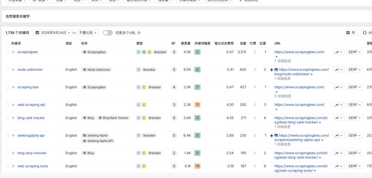The width and height of the screenshot is (372, 178).
Task: Sort by 每次点击费用 column header
Action: click(224, 43)
